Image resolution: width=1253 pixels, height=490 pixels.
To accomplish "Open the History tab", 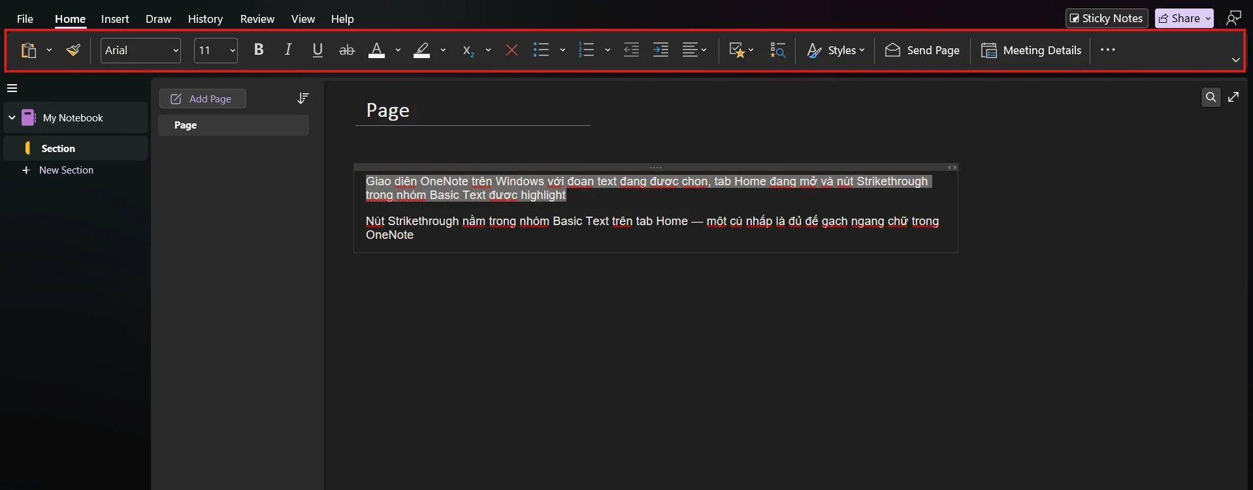I will pyautogui.click(x=205, y=19).
